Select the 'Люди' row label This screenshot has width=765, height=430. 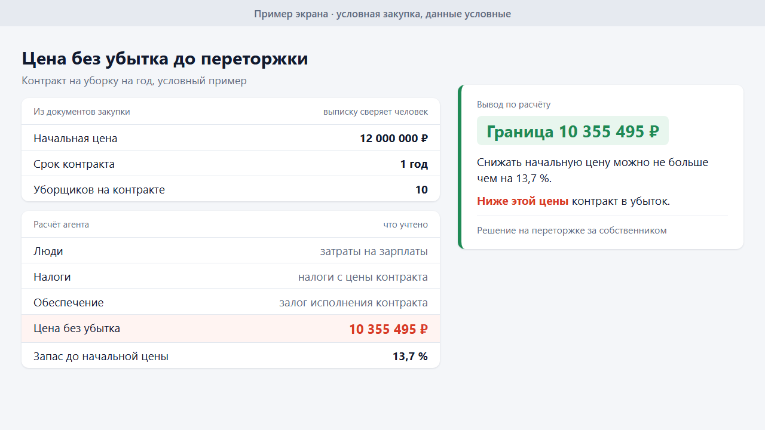coord(48,251)
